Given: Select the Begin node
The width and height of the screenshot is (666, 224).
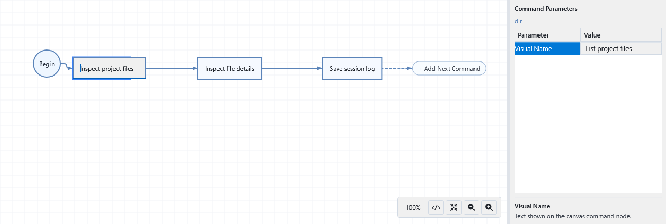Looking at the screenshot, I should pos(47,64).
